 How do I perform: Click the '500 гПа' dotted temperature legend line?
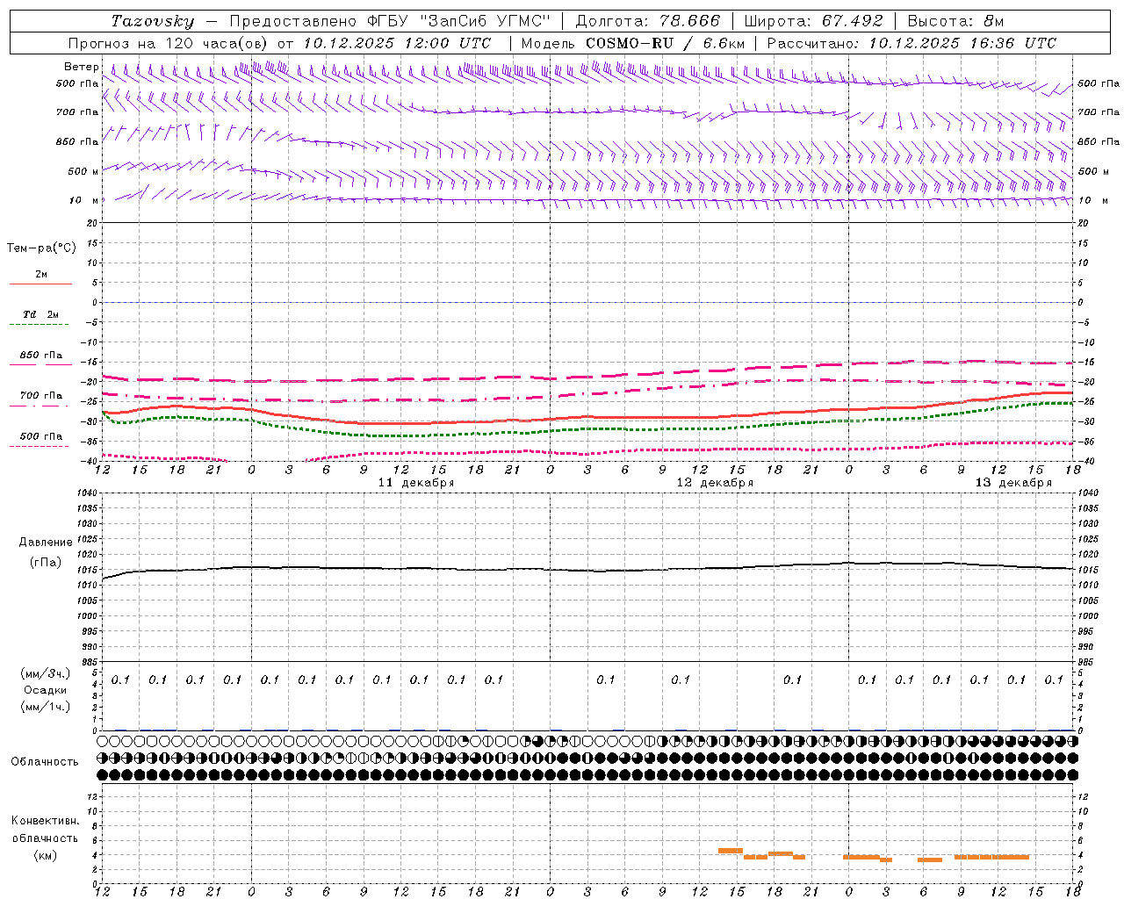pos(40,446)
